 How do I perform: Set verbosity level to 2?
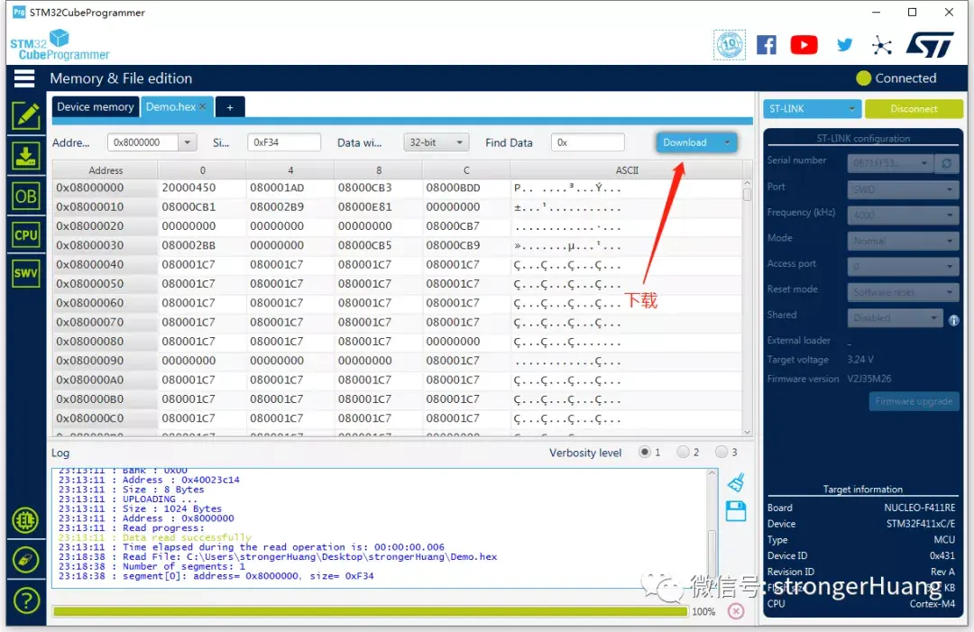[x=683, y=453]
